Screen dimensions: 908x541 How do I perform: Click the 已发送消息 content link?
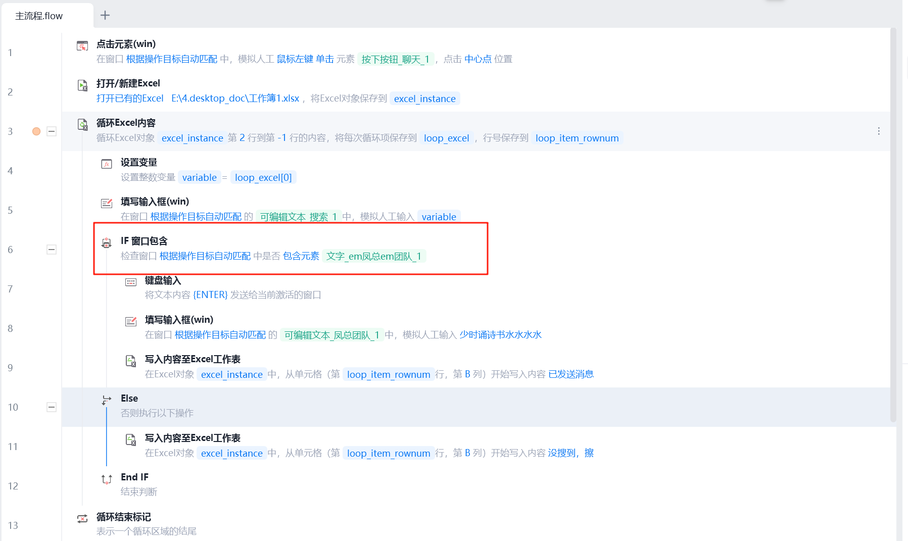tap(571, 374)
